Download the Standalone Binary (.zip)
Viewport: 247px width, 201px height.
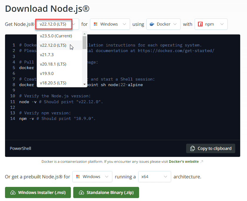(x=106, y=192)
